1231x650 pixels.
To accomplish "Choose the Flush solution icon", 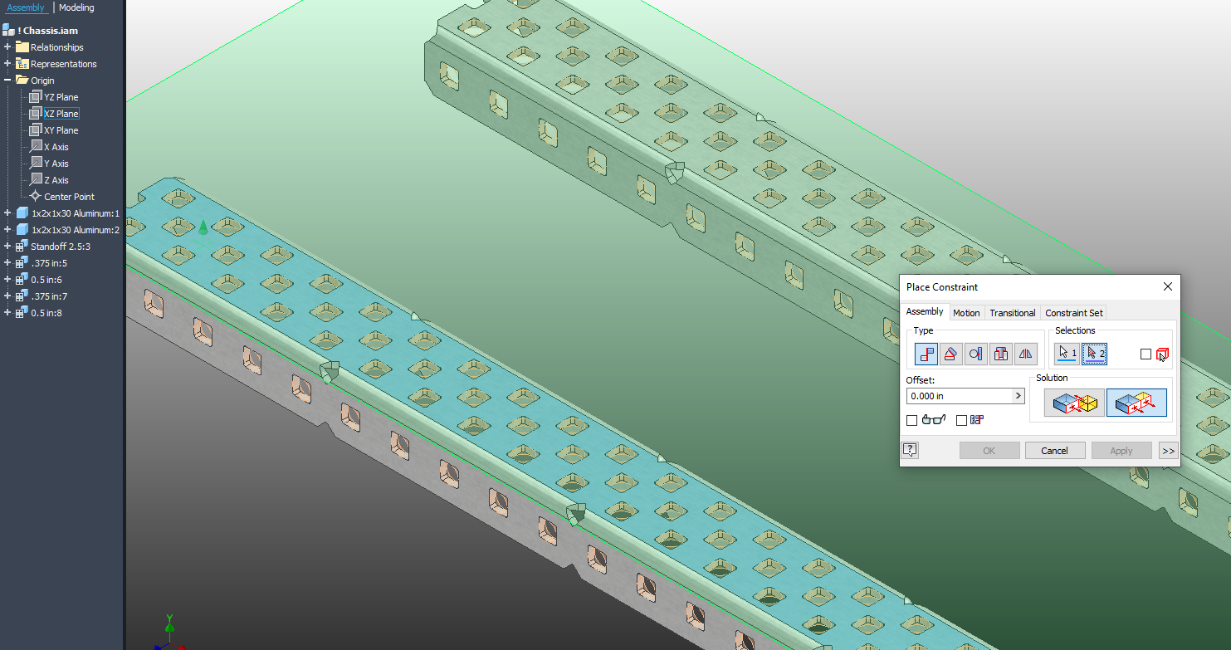I will point(1136,403).
